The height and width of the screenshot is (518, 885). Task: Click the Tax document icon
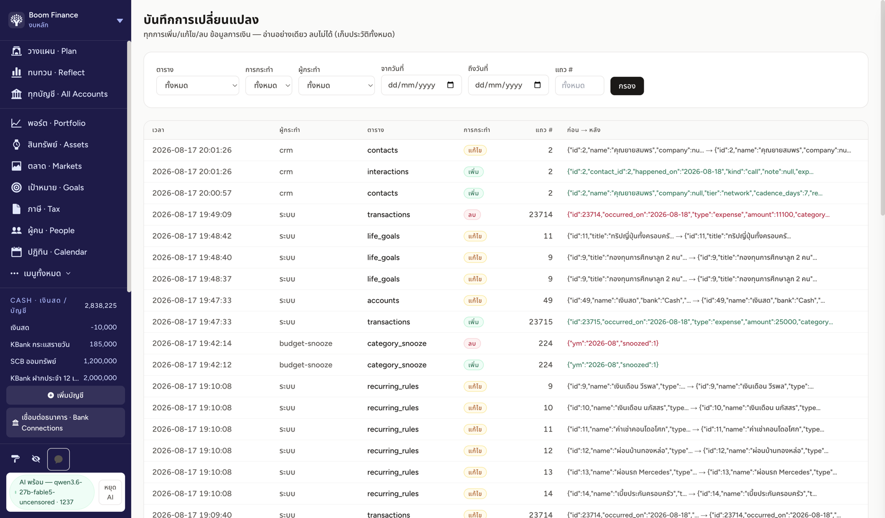16,209
